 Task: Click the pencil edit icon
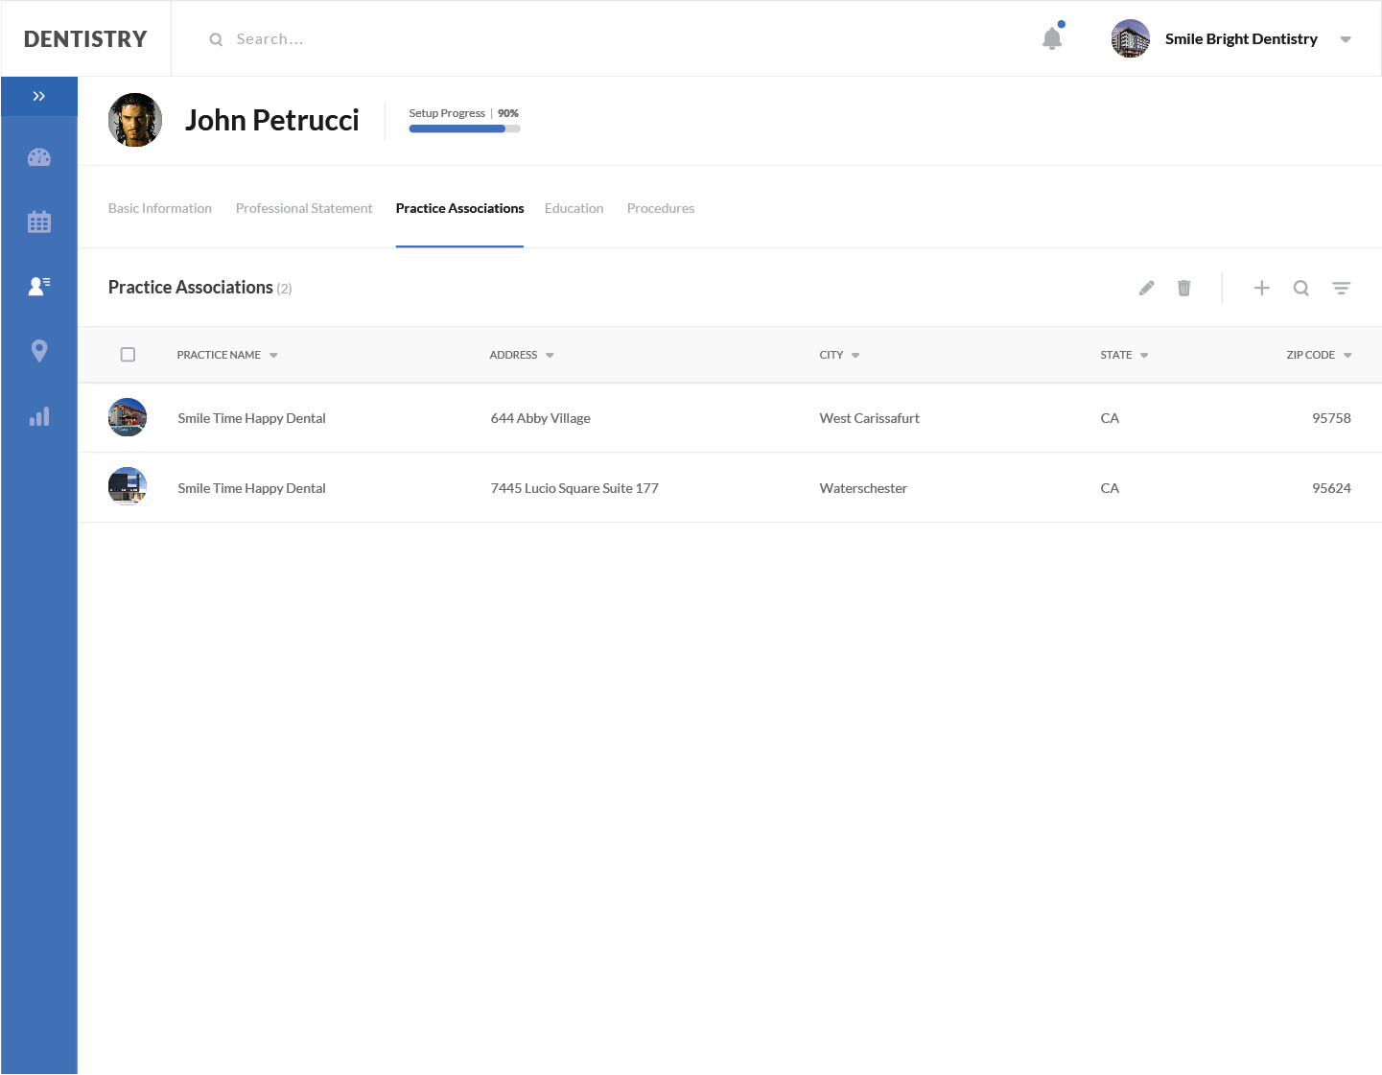click(x=1146, y=288)
